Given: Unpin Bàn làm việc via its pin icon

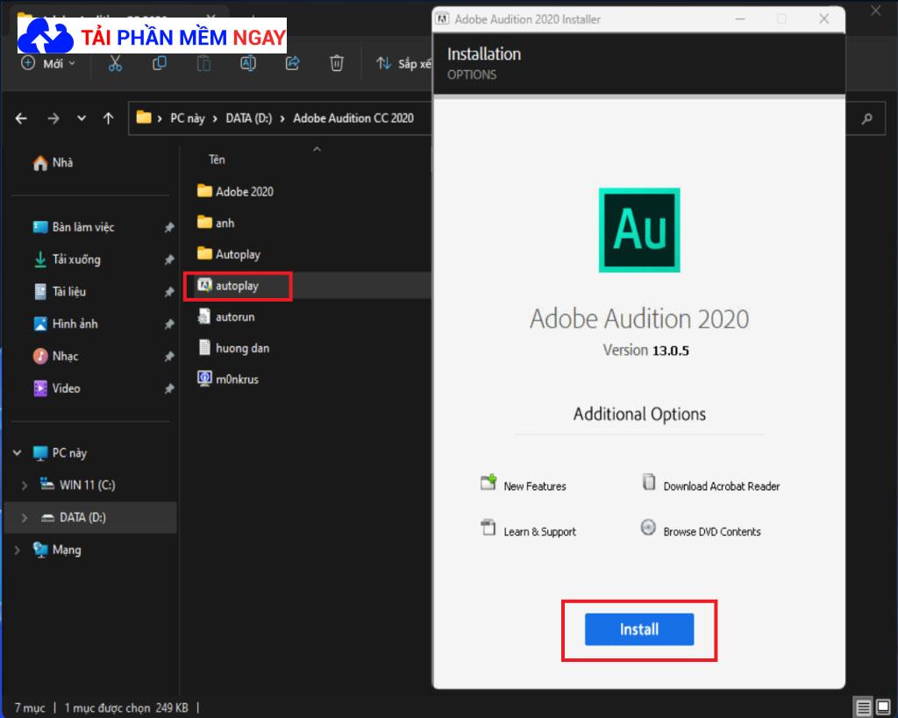Looking at the screenshot, I should coord(169,227).
